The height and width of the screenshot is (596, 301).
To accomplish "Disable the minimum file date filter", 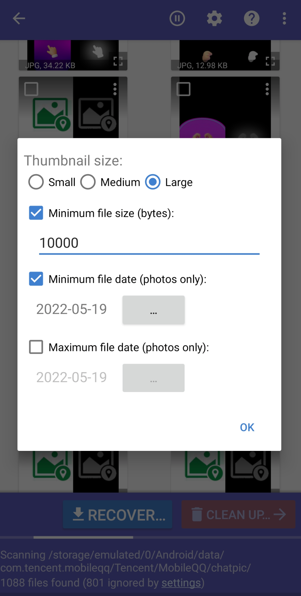I will coord(36,279).
